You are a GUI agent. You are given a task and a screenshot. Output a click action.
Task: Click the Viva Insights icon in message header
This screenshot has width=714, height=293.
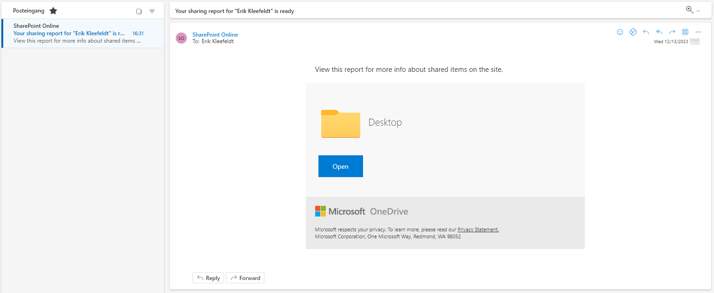pos(633,32)
